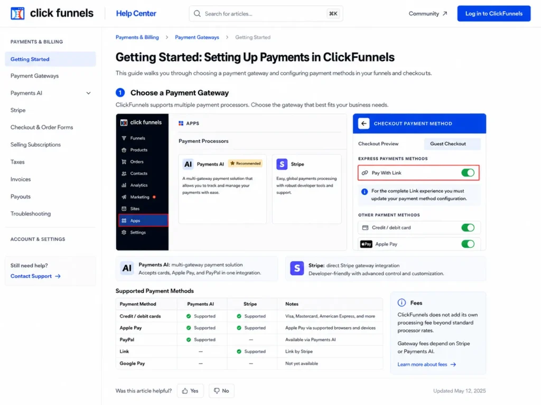Click the Funnels icon in embedded sidebar

[124, 138]
